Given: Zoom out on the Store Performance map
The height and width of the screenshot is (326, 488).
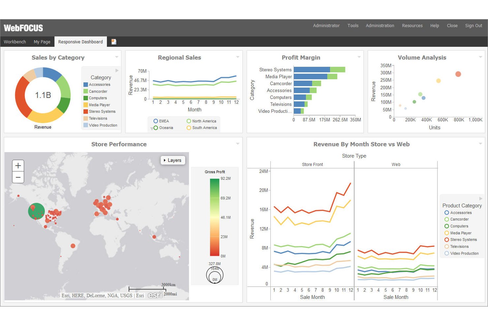Looking at the screenshot, I should click(18, 177).
